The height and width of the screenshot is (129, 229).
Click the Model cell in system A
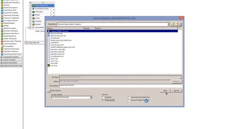43,15
